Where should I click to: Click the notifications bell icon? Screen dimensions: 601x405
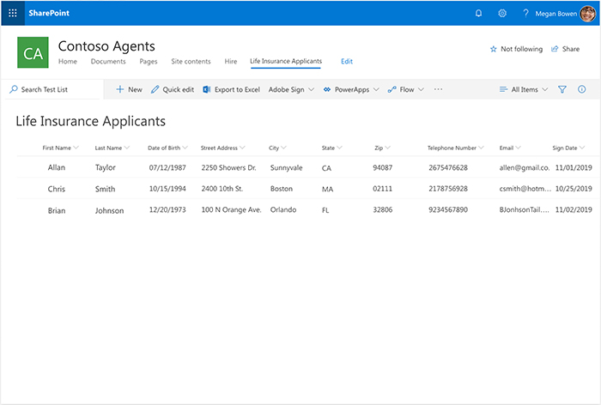click(479, 13)
